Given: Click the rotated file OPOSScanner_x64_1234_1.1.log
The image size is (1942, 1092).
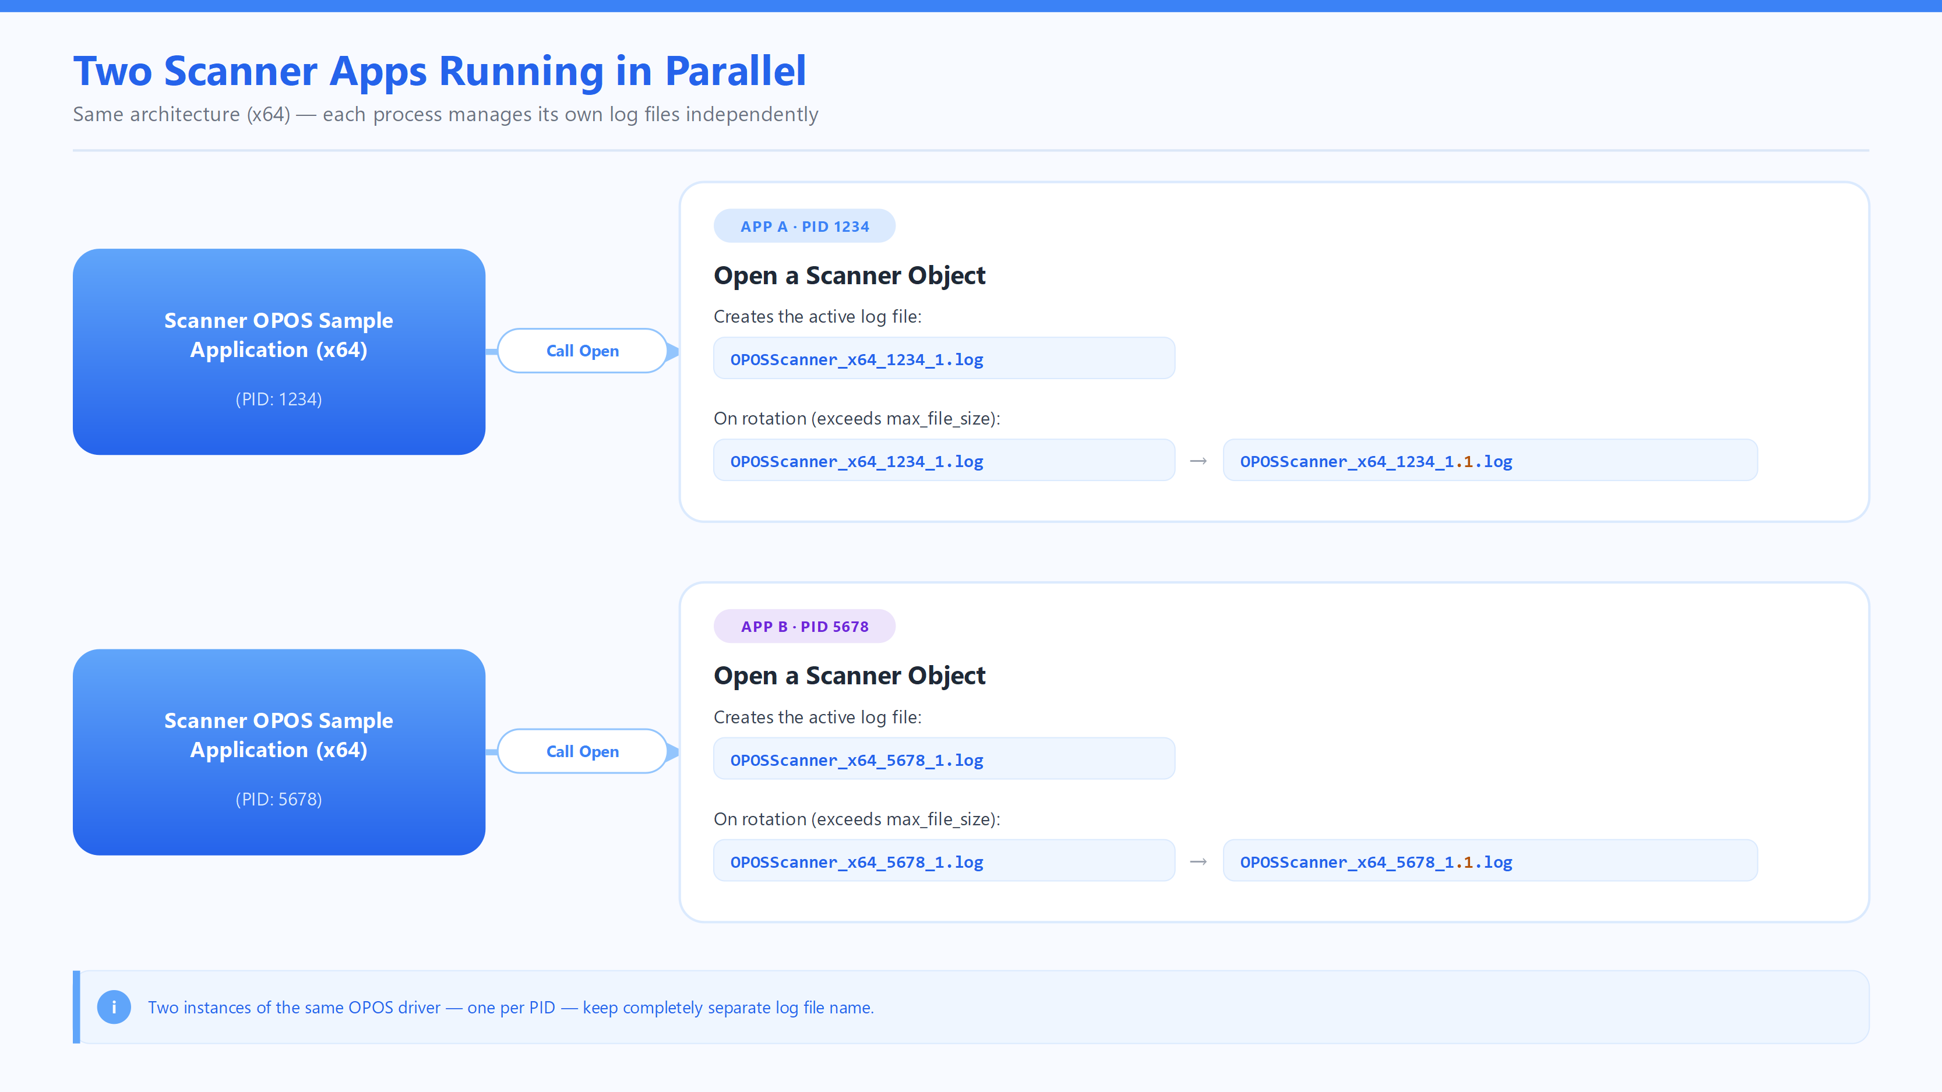Looking at the screenshot, I should pyautogui.click(x=1490, y=461).
